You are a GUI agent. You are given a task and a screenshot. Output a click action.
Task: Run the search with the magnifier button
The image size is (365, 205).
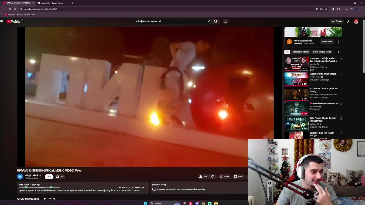tap(216, 21)
